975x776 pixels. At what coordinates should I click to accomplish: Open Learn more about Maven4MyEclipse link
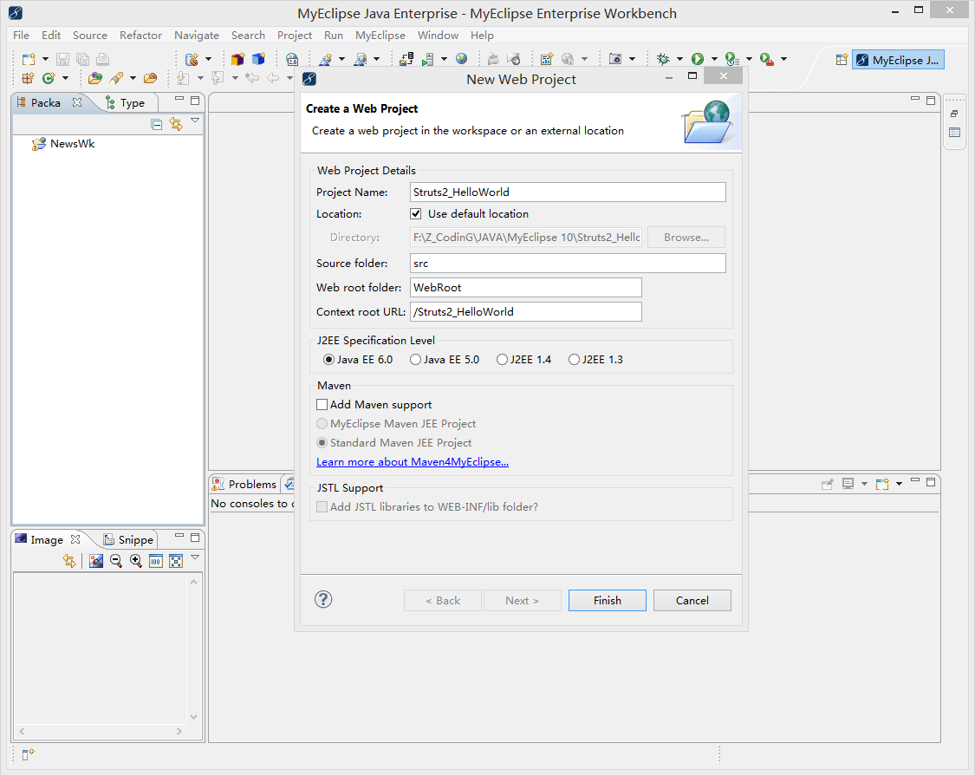(413, 462)
